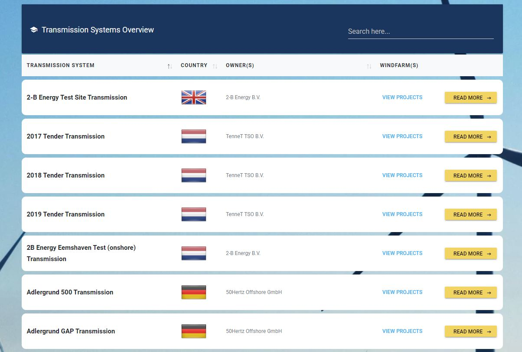The width and height of the screenshot is (522, 352).
Task: Open View Projects for 2017 Tender Transmission
Action: click(x=402, y=136)
